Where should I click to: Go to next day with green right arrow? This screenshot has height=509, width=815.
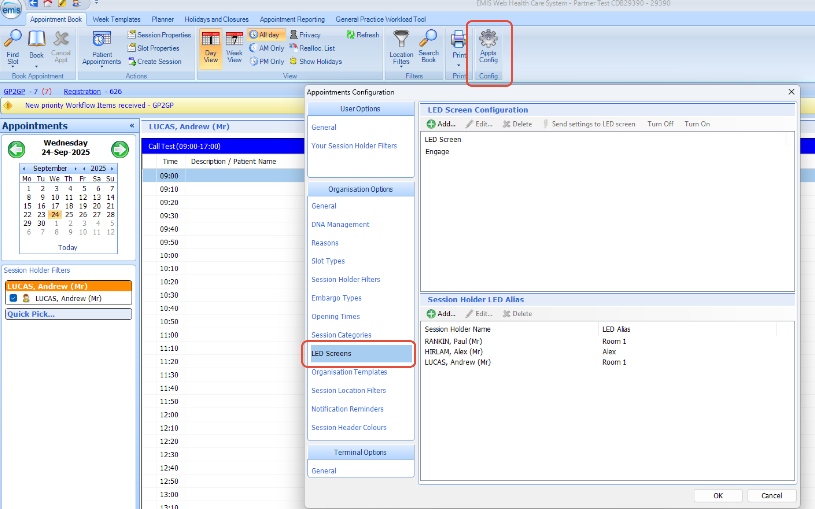click(x=120, y=149)
